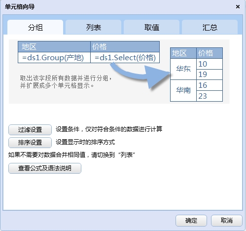This screenshot has height=231, width=246.
Task: Confirm with the 确定 button
Action: pos(191,221)
